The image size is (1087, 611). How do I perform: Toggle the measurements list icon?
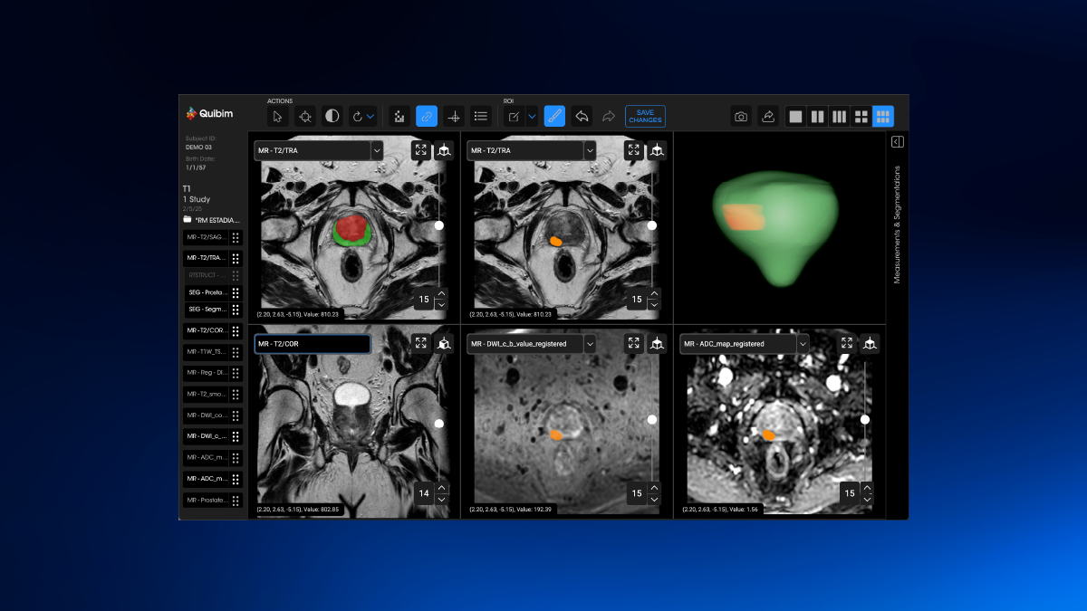(x=481, y=116)
